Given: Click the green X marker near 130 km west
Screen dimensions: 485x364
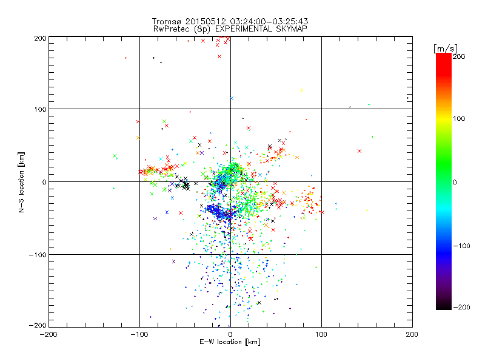Looking at the screenshot, I should pos(115,156).
